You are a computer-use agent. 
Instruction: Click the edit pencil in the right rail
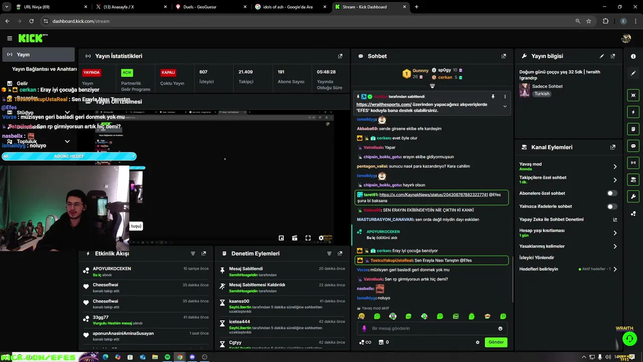click(633, 73)
